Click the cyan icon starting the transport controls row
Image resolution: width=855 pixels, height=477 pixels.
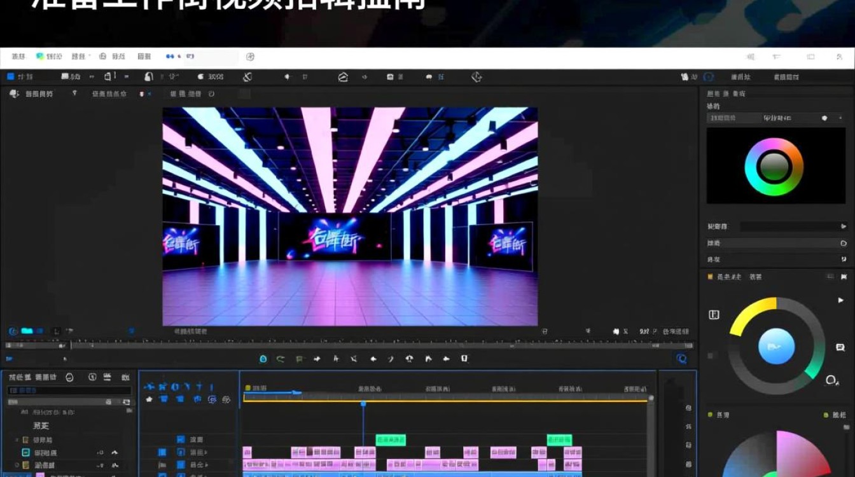[263, 359]
